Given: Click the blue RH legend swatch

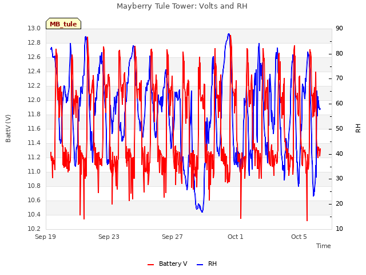Looking at the screenshot, I should [x=200, y=265].
